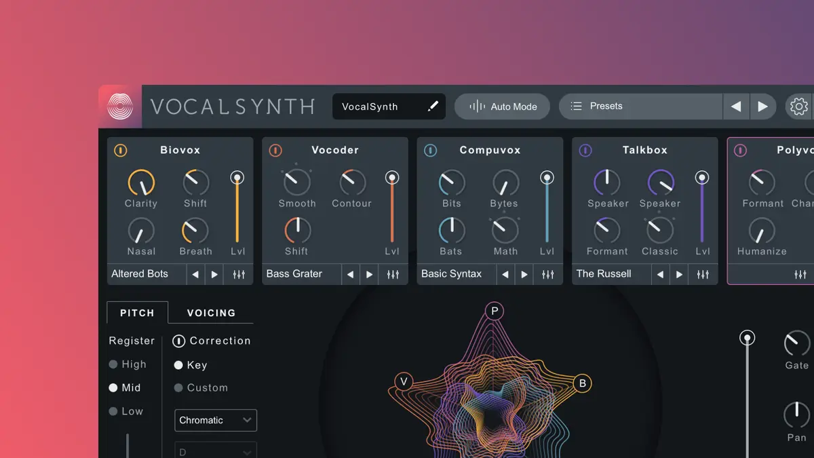Toggle Biovox module power button
Screen dimensions: 814x458
point(120,151)
